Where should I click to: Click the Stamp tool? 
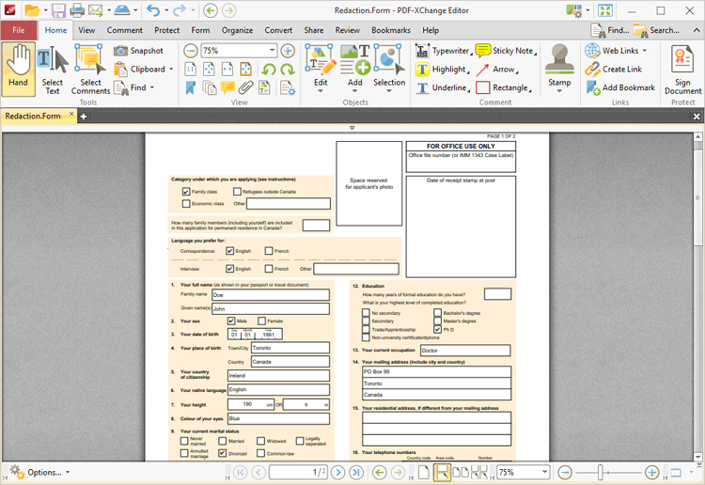point(559,68)
